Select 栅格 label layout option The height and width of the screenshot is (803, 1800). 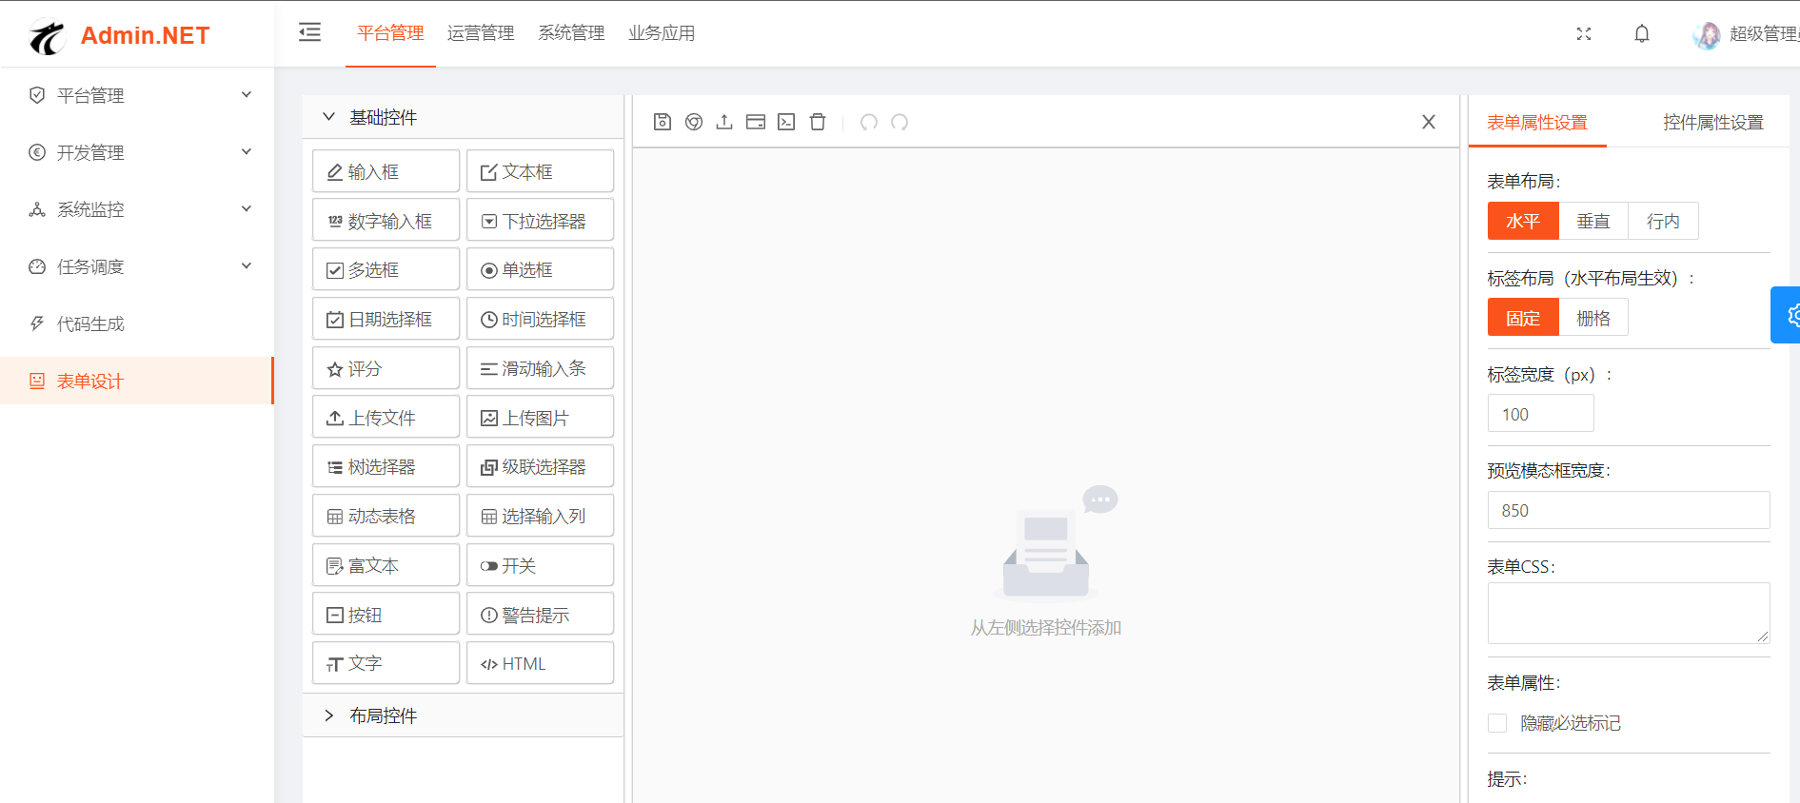[x=1592, y=318]
